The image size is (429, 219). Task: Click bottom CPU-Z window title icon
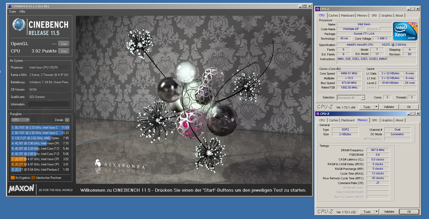(x=318, y=114)
